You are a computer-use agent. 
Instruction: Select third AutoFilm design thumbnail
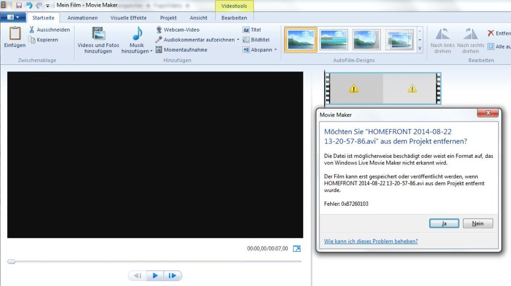366,40
